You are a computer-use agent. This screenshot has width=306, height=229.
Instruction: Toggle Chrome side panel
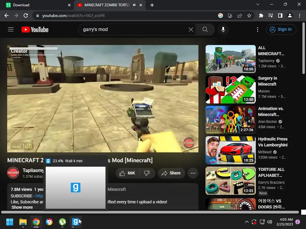coord(280,16)
